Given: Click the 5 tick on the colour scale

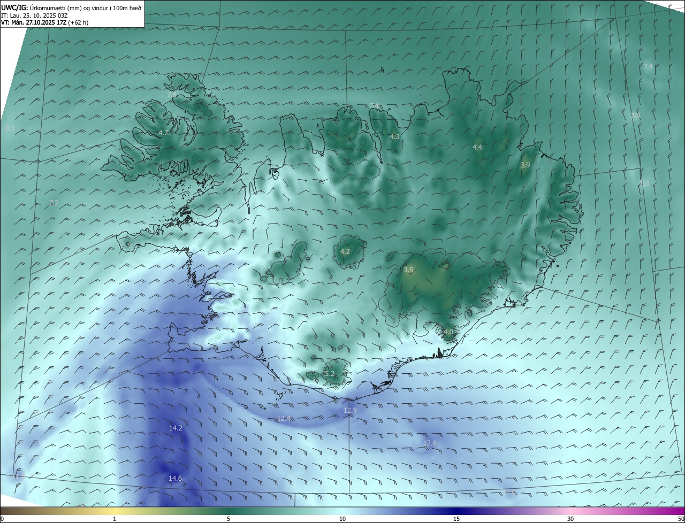Looking at the screenshot, I should pos(229,519).
